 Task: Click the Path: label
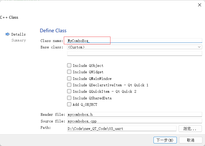[x=46, y=128]
